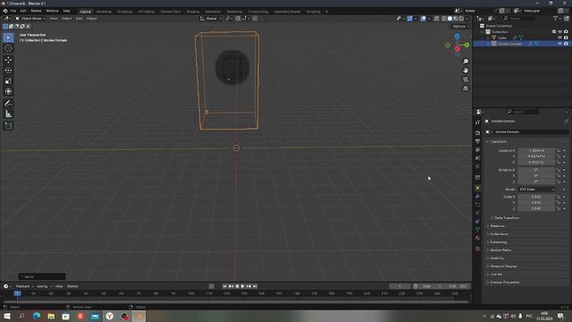Open the Material properties tab
The width and height of the screenshot is (572, 322).
[477, 238]
